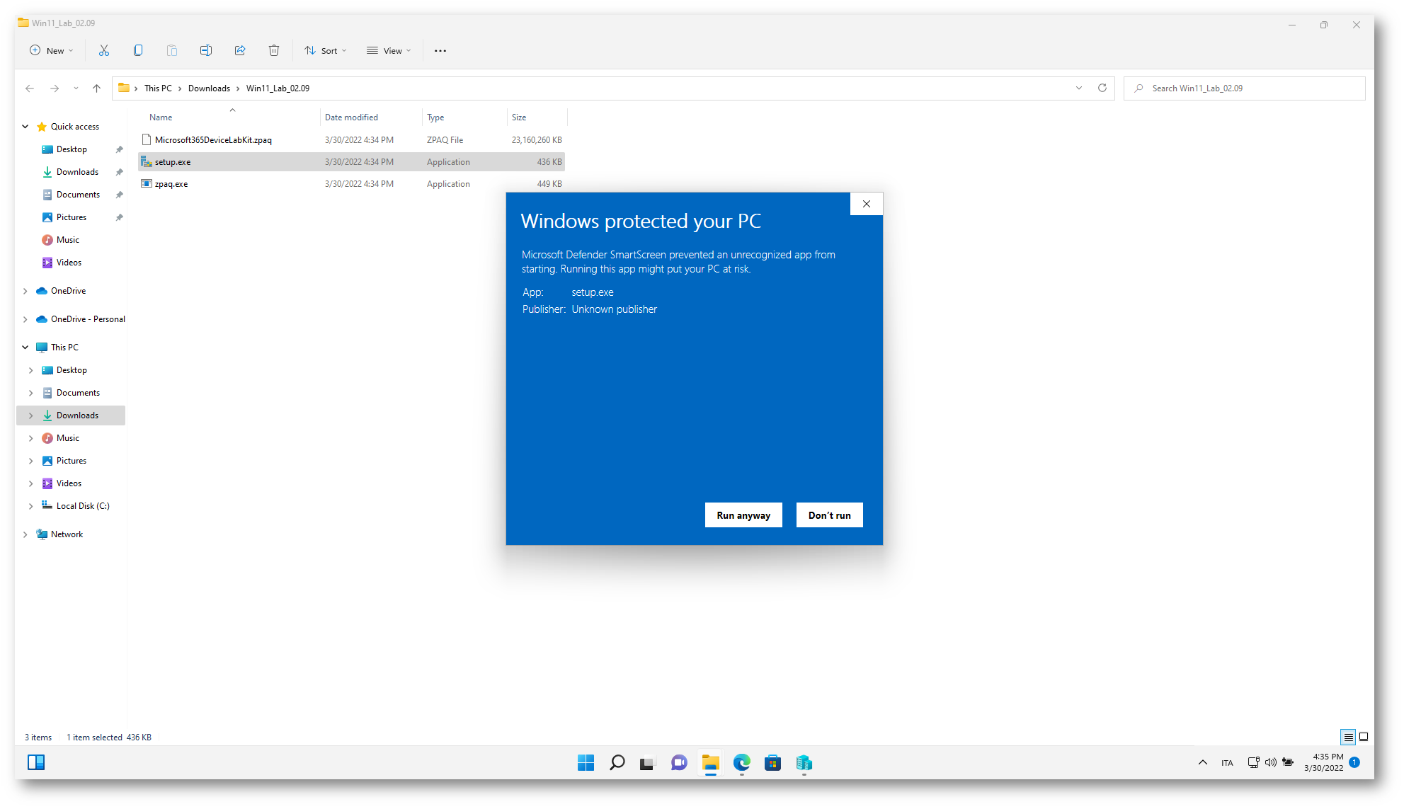Collapse the This PC tree node
This screenshot has width=1404, height=809.
coord(25,348)
